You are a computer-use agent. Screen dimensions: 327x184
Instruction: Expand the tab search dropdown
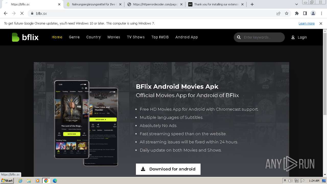tap(296, 4)
